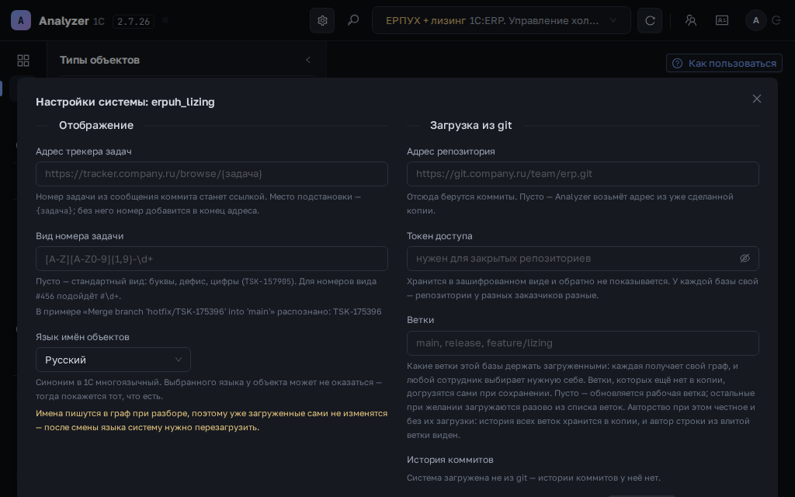Click the Типы объектов panel title

pyautogui.click(x=99, y=60)
